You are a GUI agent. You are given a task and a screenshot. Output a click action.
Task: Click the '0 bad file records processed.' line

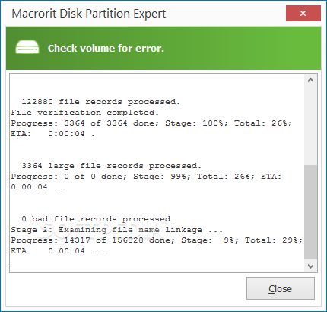[98, 219]
